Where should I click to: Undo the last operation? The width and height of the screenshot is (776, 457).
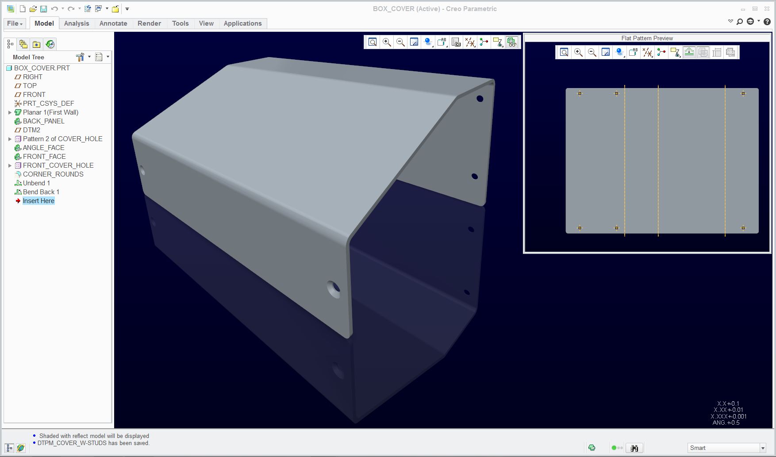[54, 9]
